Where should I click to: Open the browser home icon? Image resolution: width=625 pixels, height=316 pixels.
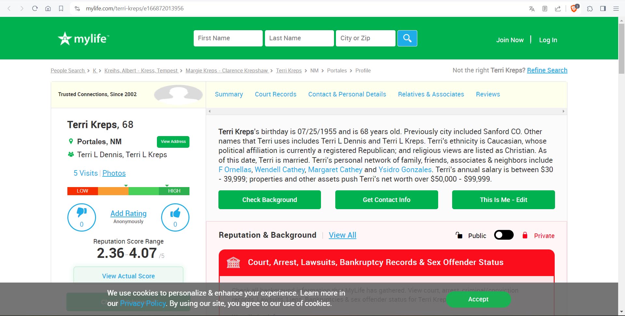click(48, 8)
